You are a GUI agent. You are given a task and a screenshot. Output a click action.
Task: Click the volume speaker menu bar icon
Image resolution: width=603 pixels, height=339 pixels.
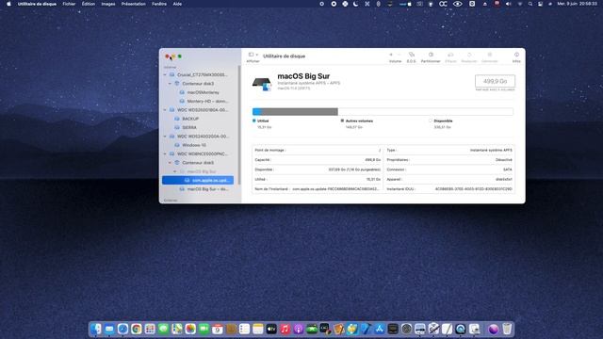[x=509, y=4]
